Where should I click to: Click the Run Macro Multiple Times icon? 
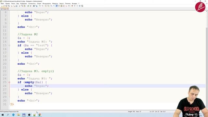click(x=80, y=6)
